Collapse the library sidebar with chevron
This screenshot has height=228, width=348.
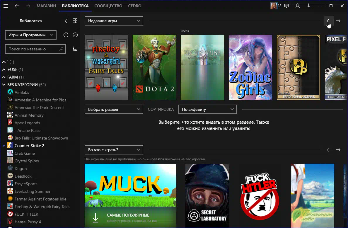(66, 21)
